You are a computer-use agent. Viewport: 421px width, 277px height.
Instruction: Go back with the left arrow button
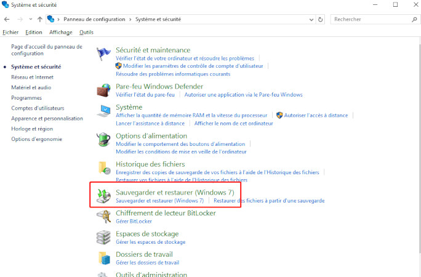[x=7, y=19]
